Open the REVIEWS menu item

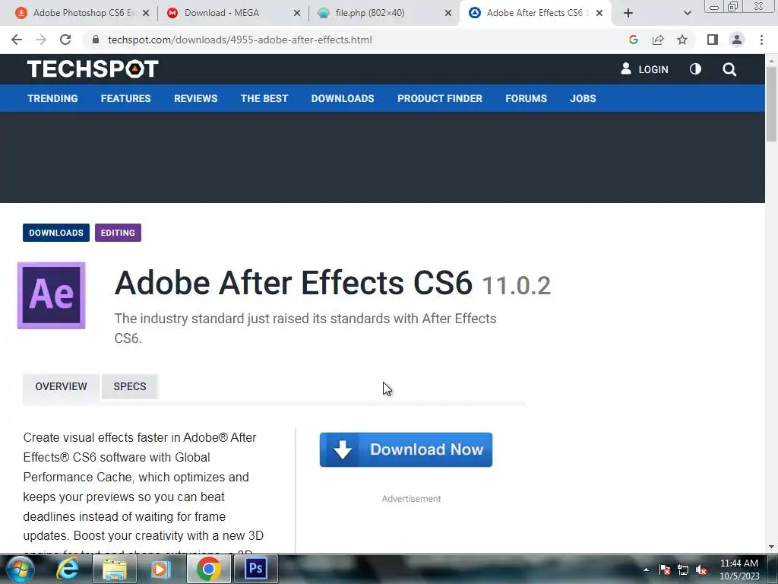(x=195, y=98)
